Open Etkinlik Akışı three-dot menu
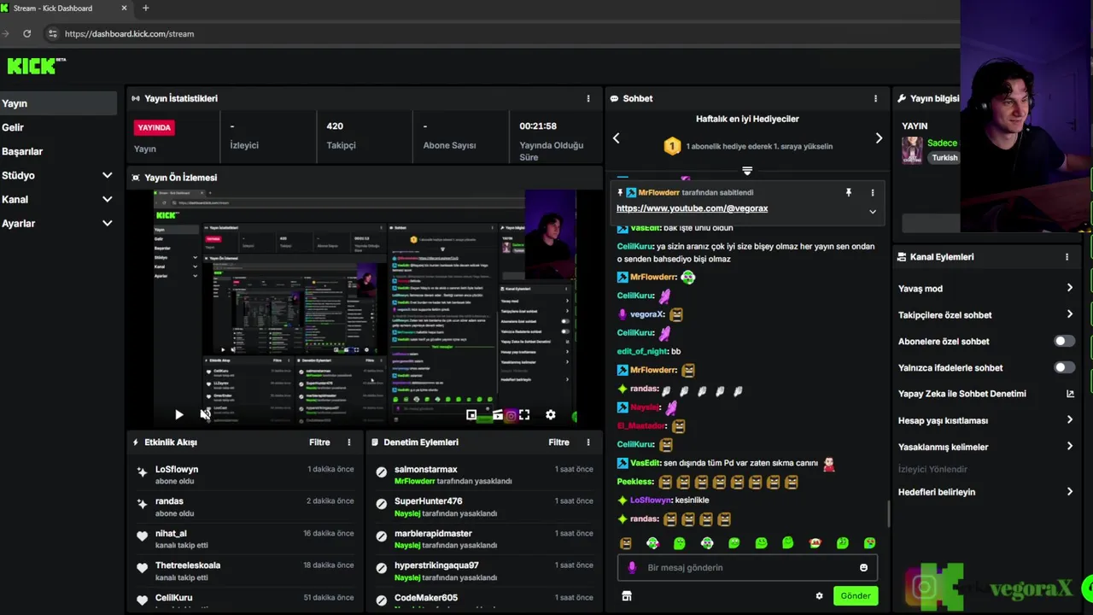 [348, 442]
